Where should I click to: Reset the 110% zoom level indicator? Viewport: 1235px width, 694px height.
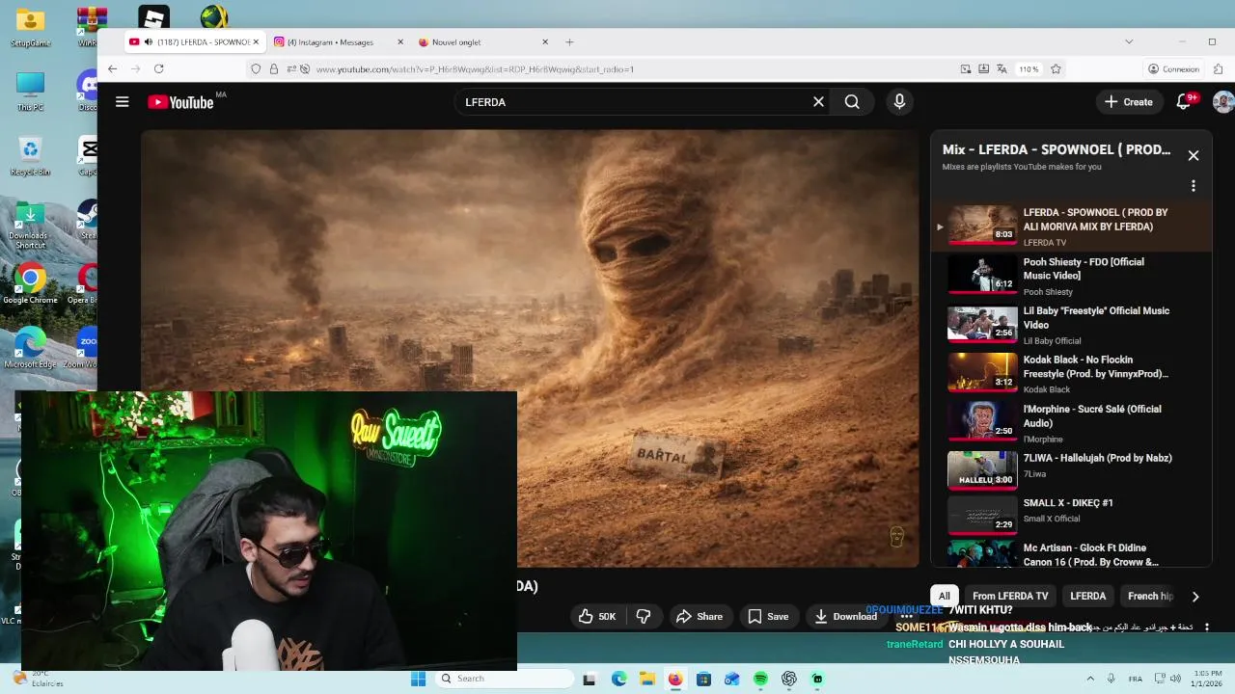click(x=1029, y=68)
